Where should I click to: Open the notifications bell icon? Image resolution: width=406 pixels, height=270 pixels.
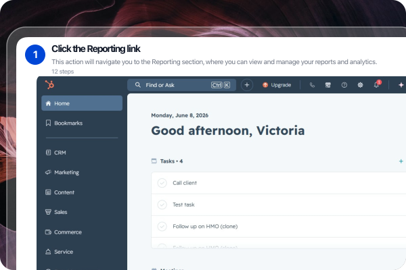click(377, 84)
